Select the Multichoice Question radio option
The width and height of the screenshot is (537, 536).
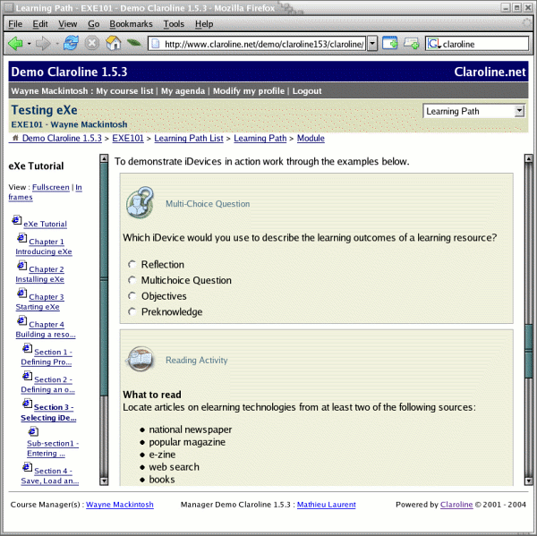[132, 280]
